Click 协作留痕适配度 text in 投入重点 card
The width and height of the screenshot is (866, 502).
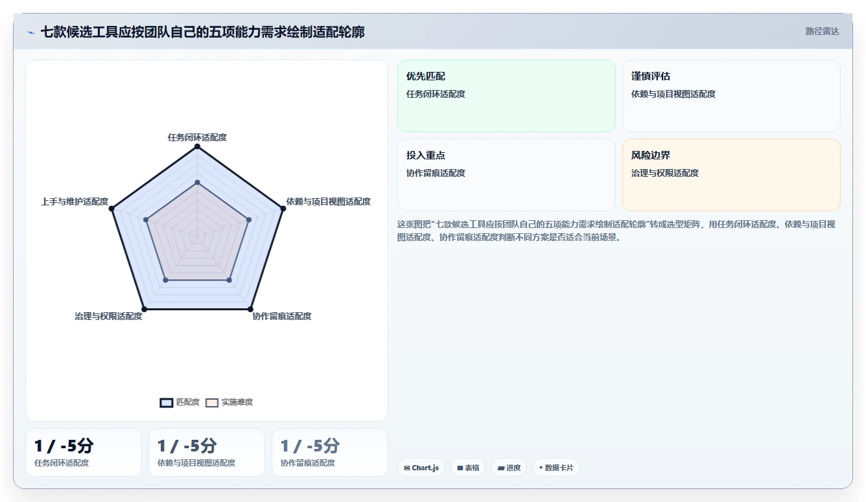436,173
